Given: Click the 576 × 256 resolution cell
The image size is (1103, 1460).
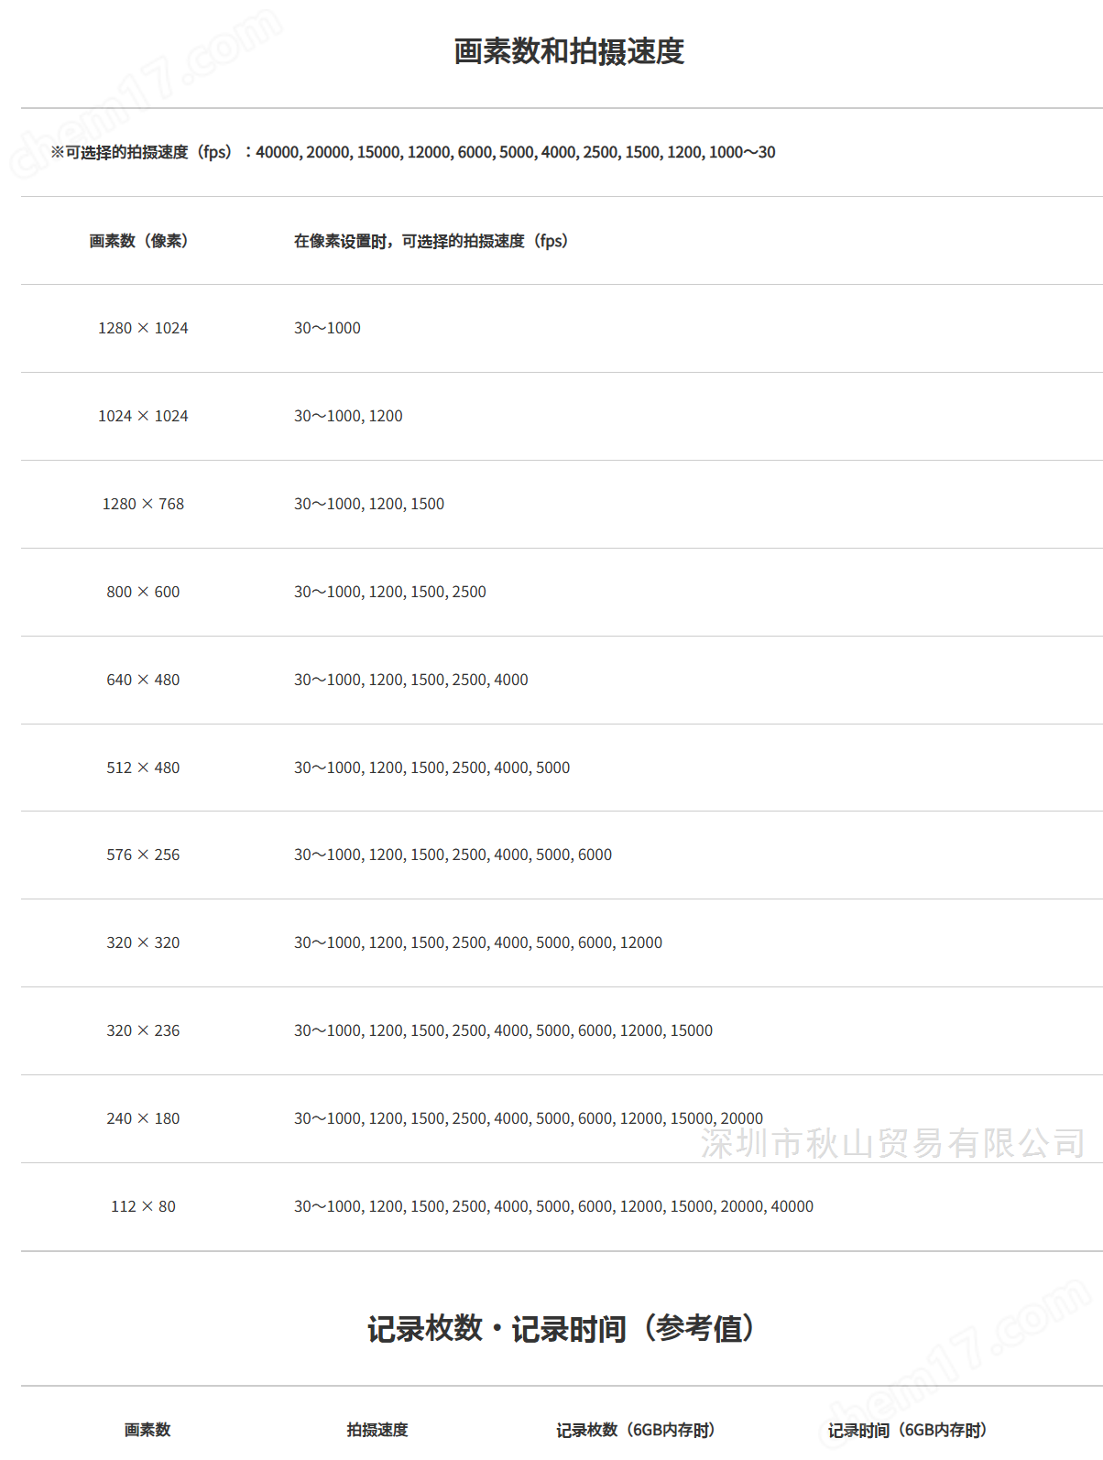Looking at the screenshot, I should pyautogui.click(x=143, y=855).
